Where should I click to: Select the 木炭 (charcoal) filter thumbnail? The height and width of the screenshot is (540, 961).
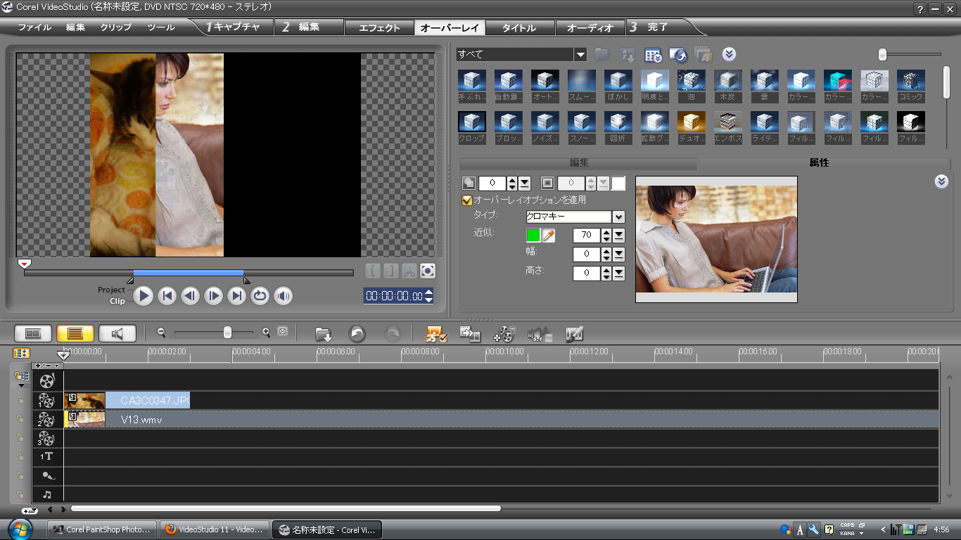coord(728,80)
